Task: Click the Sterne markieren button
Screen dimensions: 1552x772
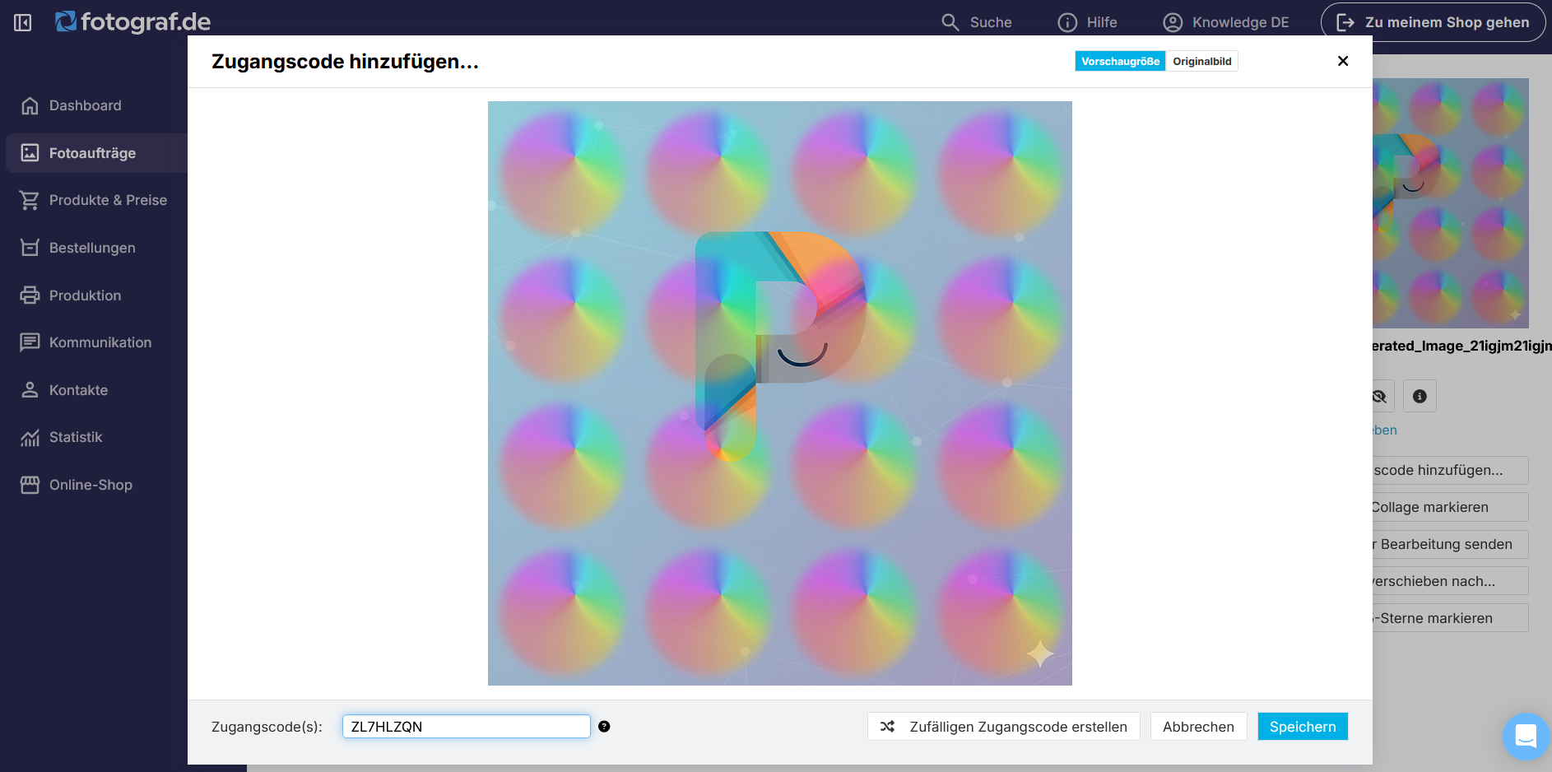Action: click(1449, 618)
